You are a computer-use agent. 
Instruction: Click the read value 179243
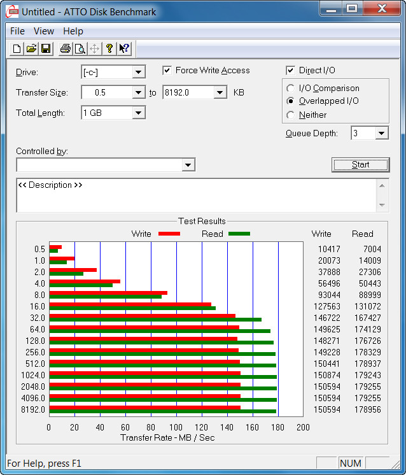(368, 375)
